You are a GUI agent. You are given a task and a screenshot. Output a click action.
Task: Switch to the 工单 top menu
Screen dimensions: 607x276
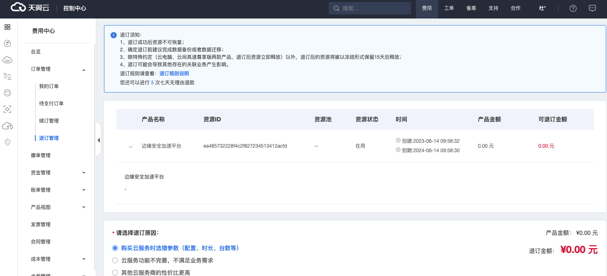(449, 8)
